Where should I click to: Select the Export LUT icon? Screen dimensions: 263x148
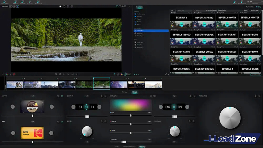[23, 2]
